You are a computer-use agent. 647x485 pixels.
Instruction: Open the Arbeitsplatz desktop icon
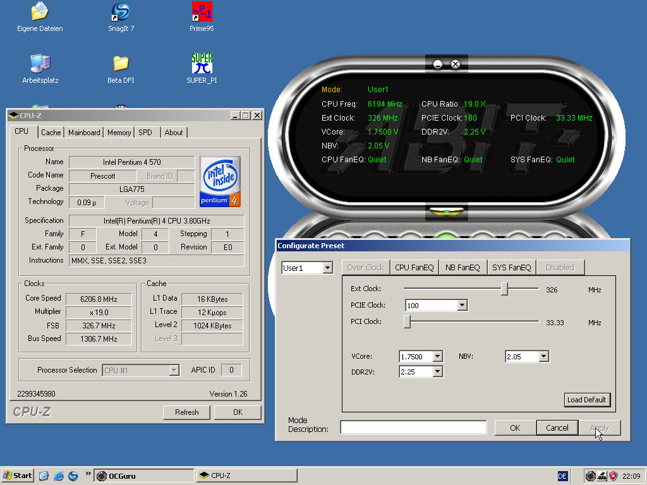point(40,63)
